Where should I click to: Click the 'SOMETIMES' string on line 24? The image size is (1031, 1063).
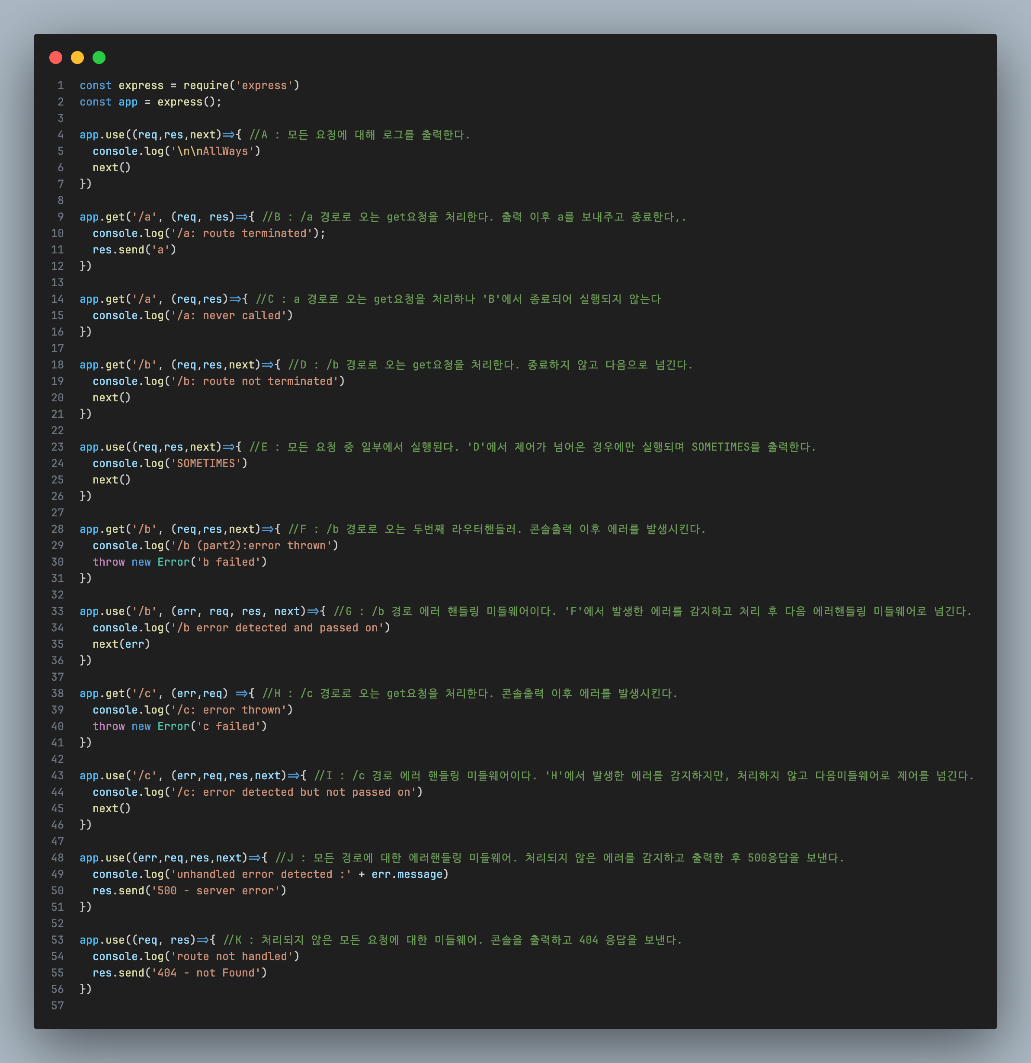point(206,464)
